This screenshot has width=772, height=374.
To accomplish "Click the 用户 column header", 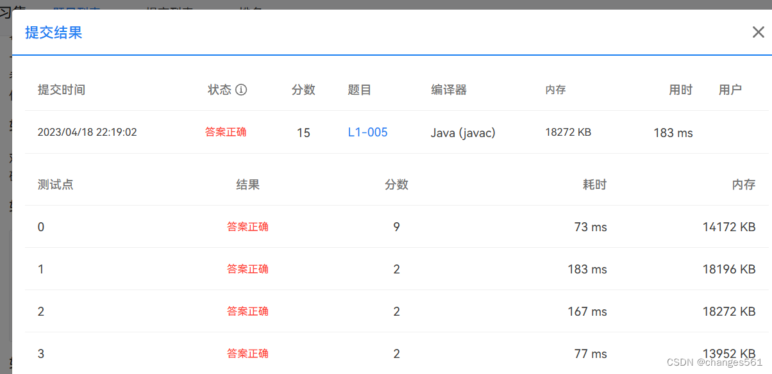I will click(730, 90).
